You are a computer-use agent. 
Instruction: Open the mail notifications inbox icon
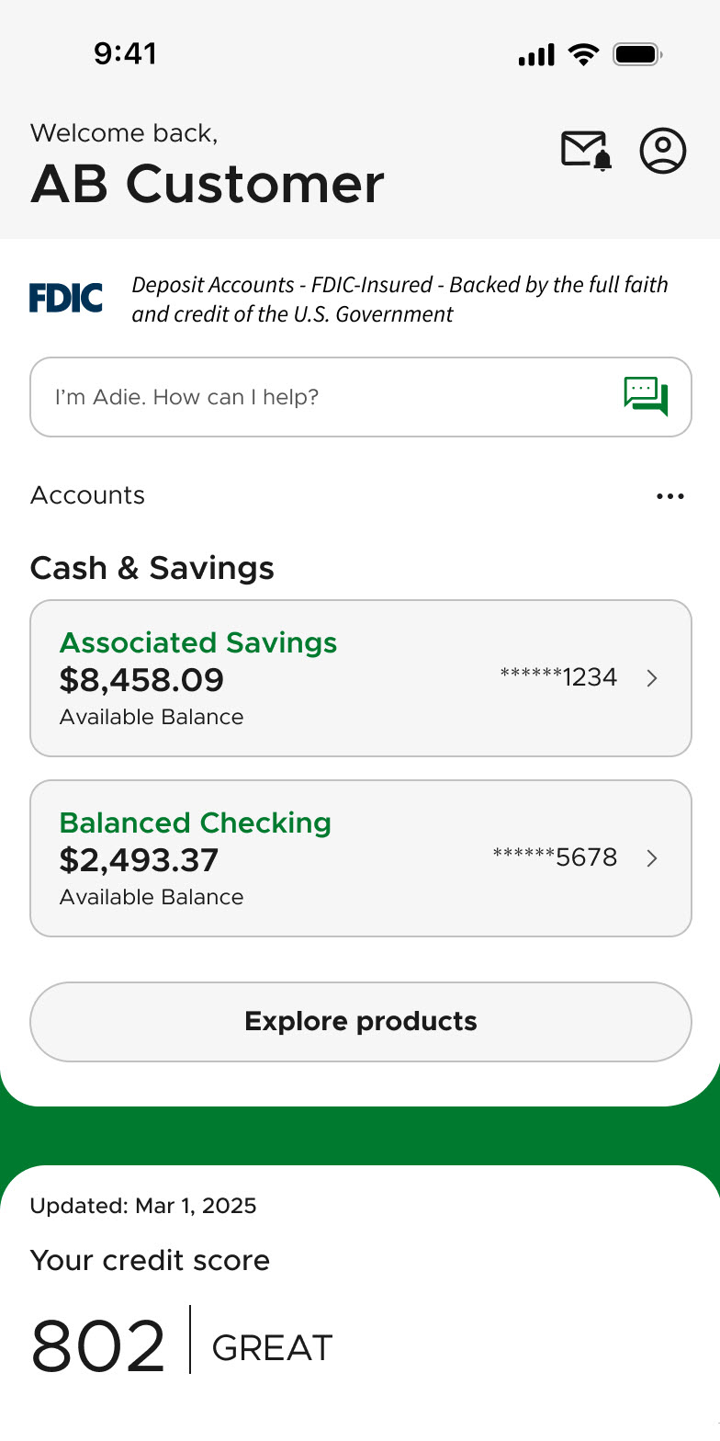pyautogui.click(x=586, y=150)
